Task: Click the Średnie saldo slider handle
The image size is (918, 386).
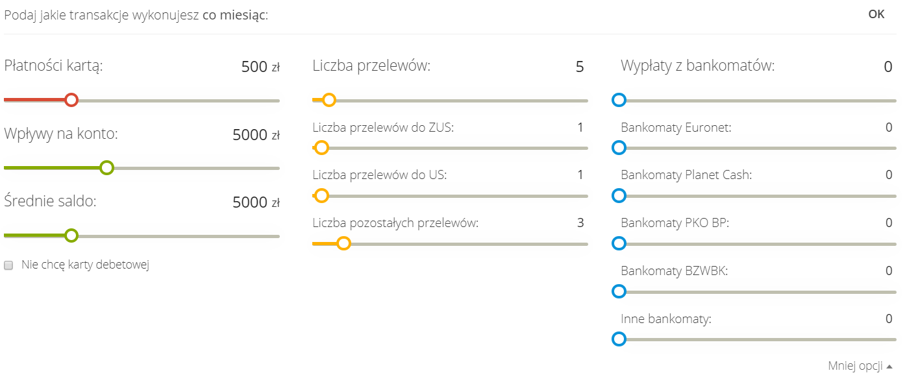Action: (x=71, y=235)
